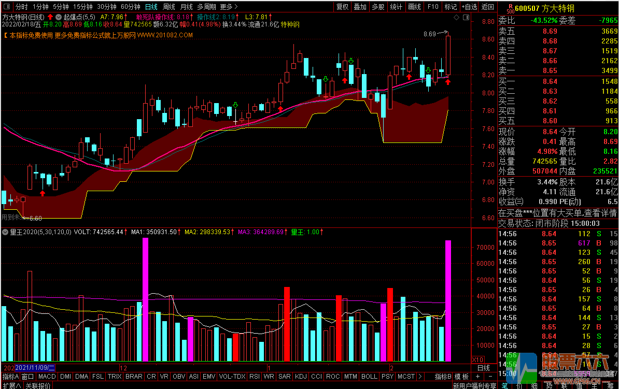The width and height of the screenshot is (619, 389).
Task: Click the 600507 方大特钢 stock title
Action: 545,8
